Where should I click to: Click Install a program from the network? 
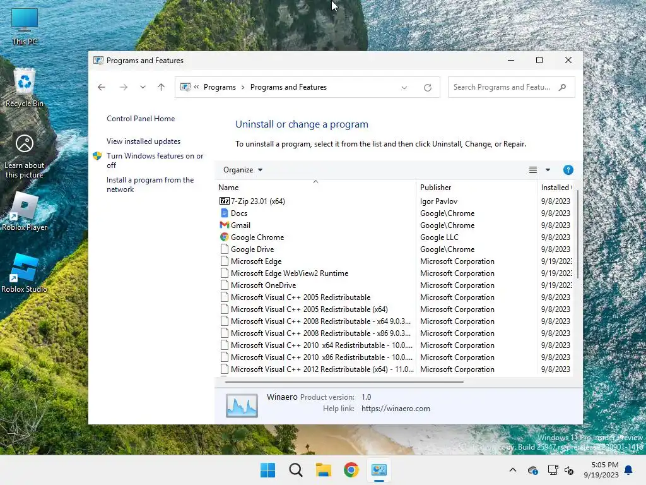coord(150,185)
